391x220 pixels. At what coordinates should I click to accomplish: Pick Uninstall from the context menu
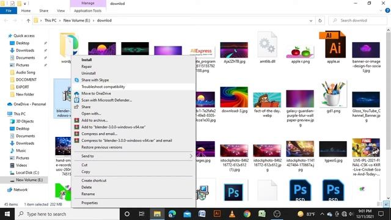[89, 73]
